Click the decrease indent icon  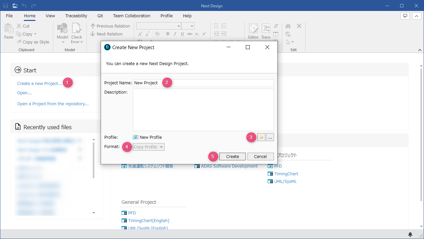coord(216,34)
